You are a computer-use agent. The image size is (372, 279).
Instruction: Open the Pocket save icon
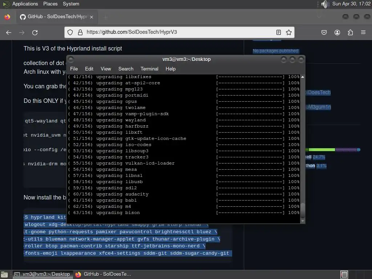324,32
